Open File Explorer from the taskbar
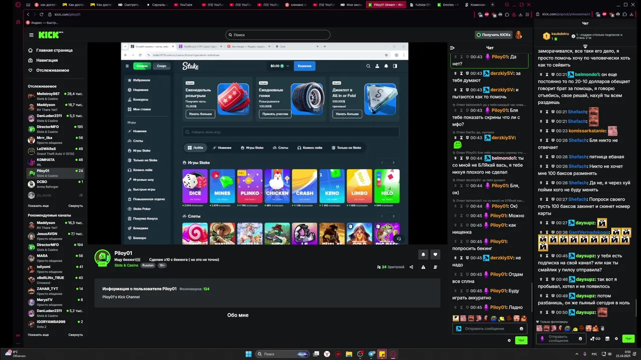The height and width of the screenshot is (360, 641). tap(349, 354)
